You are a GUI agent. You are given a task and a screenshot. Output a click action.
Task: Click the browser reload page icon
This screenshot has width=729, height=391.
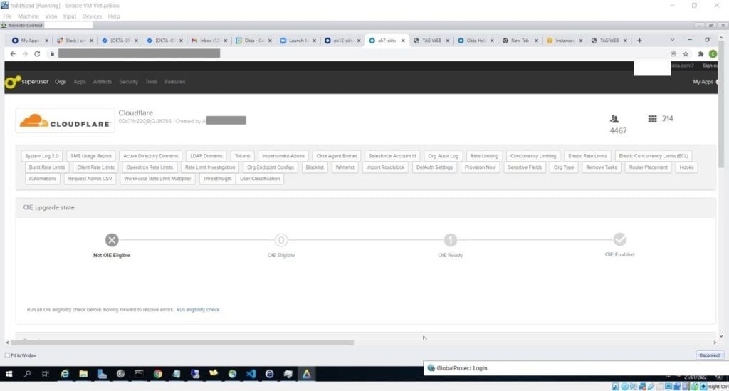point(36,53)
